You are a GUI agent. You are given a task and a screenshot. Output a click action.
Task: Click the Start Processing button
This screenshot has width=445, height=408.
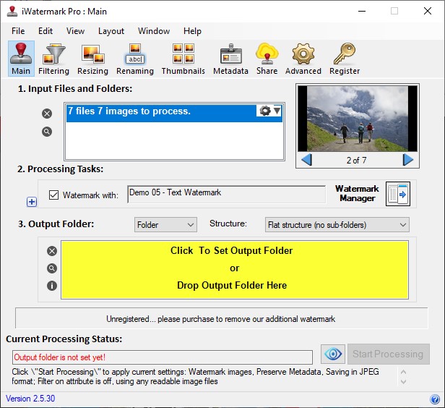[389, 354]
